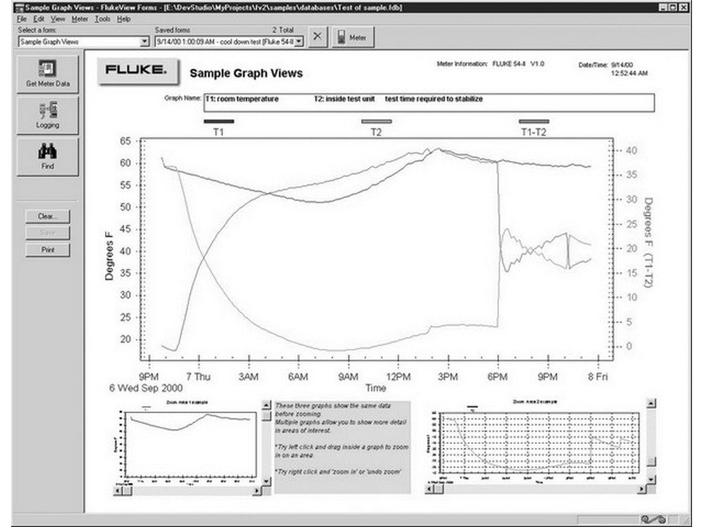Click the Print button

(x=47, y=250)
